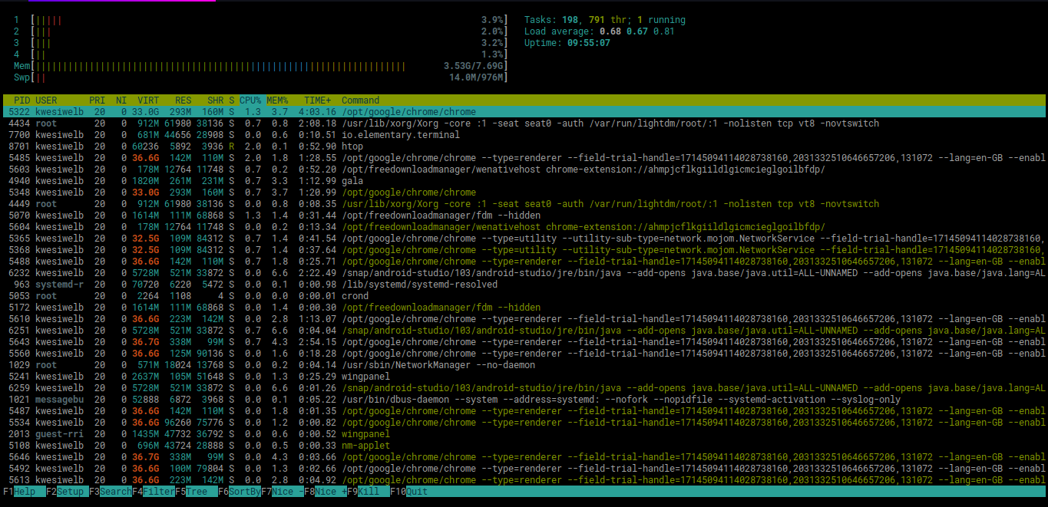Select the htop process row PID 8701
The width and height of the screenshot is (1048, 507).
(524, 147)
